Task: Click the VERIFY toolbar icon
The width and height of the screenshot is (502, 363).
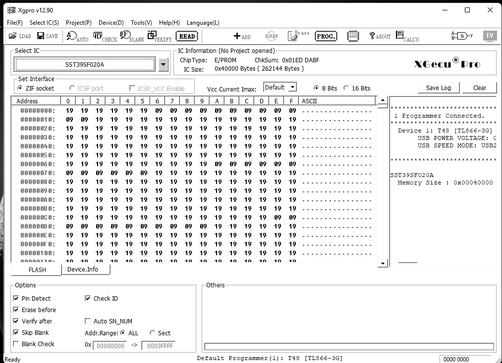Action: click(161, 36)
